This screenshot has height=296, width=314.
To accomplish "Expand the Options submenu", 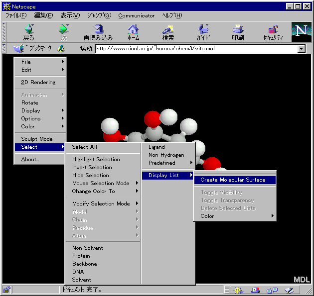I will [x=40, y=118].
